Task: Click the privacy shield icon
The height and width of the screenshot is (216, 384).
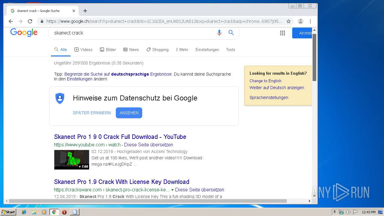Action: click(x=60, y=98)
